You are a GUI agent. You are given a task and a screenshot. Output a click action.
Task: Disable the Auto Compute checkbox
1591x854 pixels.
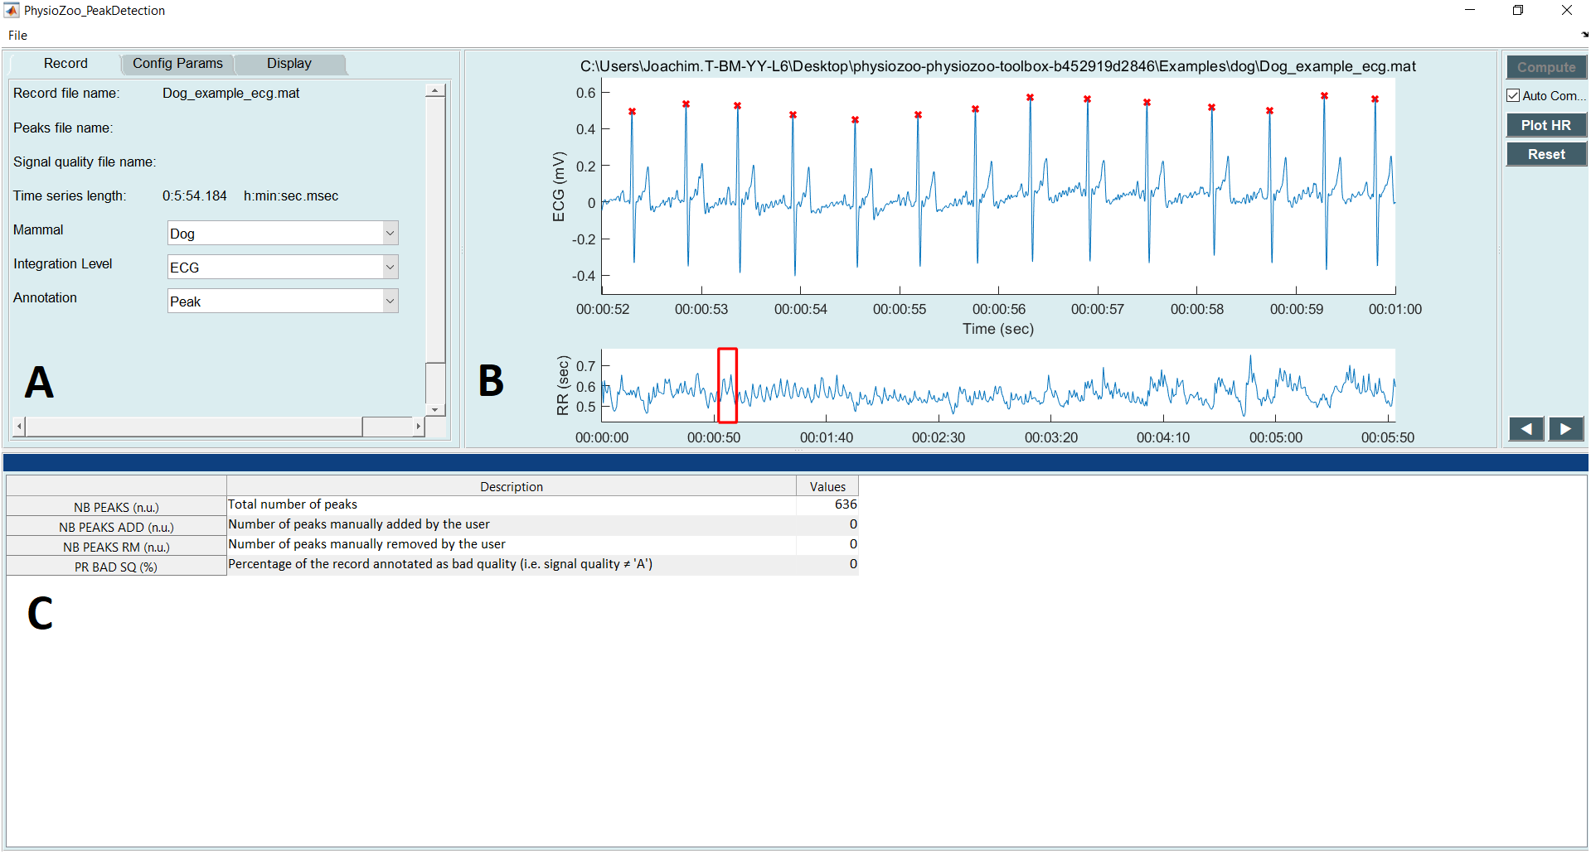(x=1514, y=94)
